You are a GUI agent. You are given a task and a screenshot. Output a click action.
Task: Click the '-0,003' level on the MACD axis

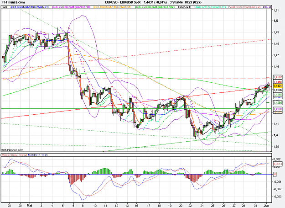point(278,197)
